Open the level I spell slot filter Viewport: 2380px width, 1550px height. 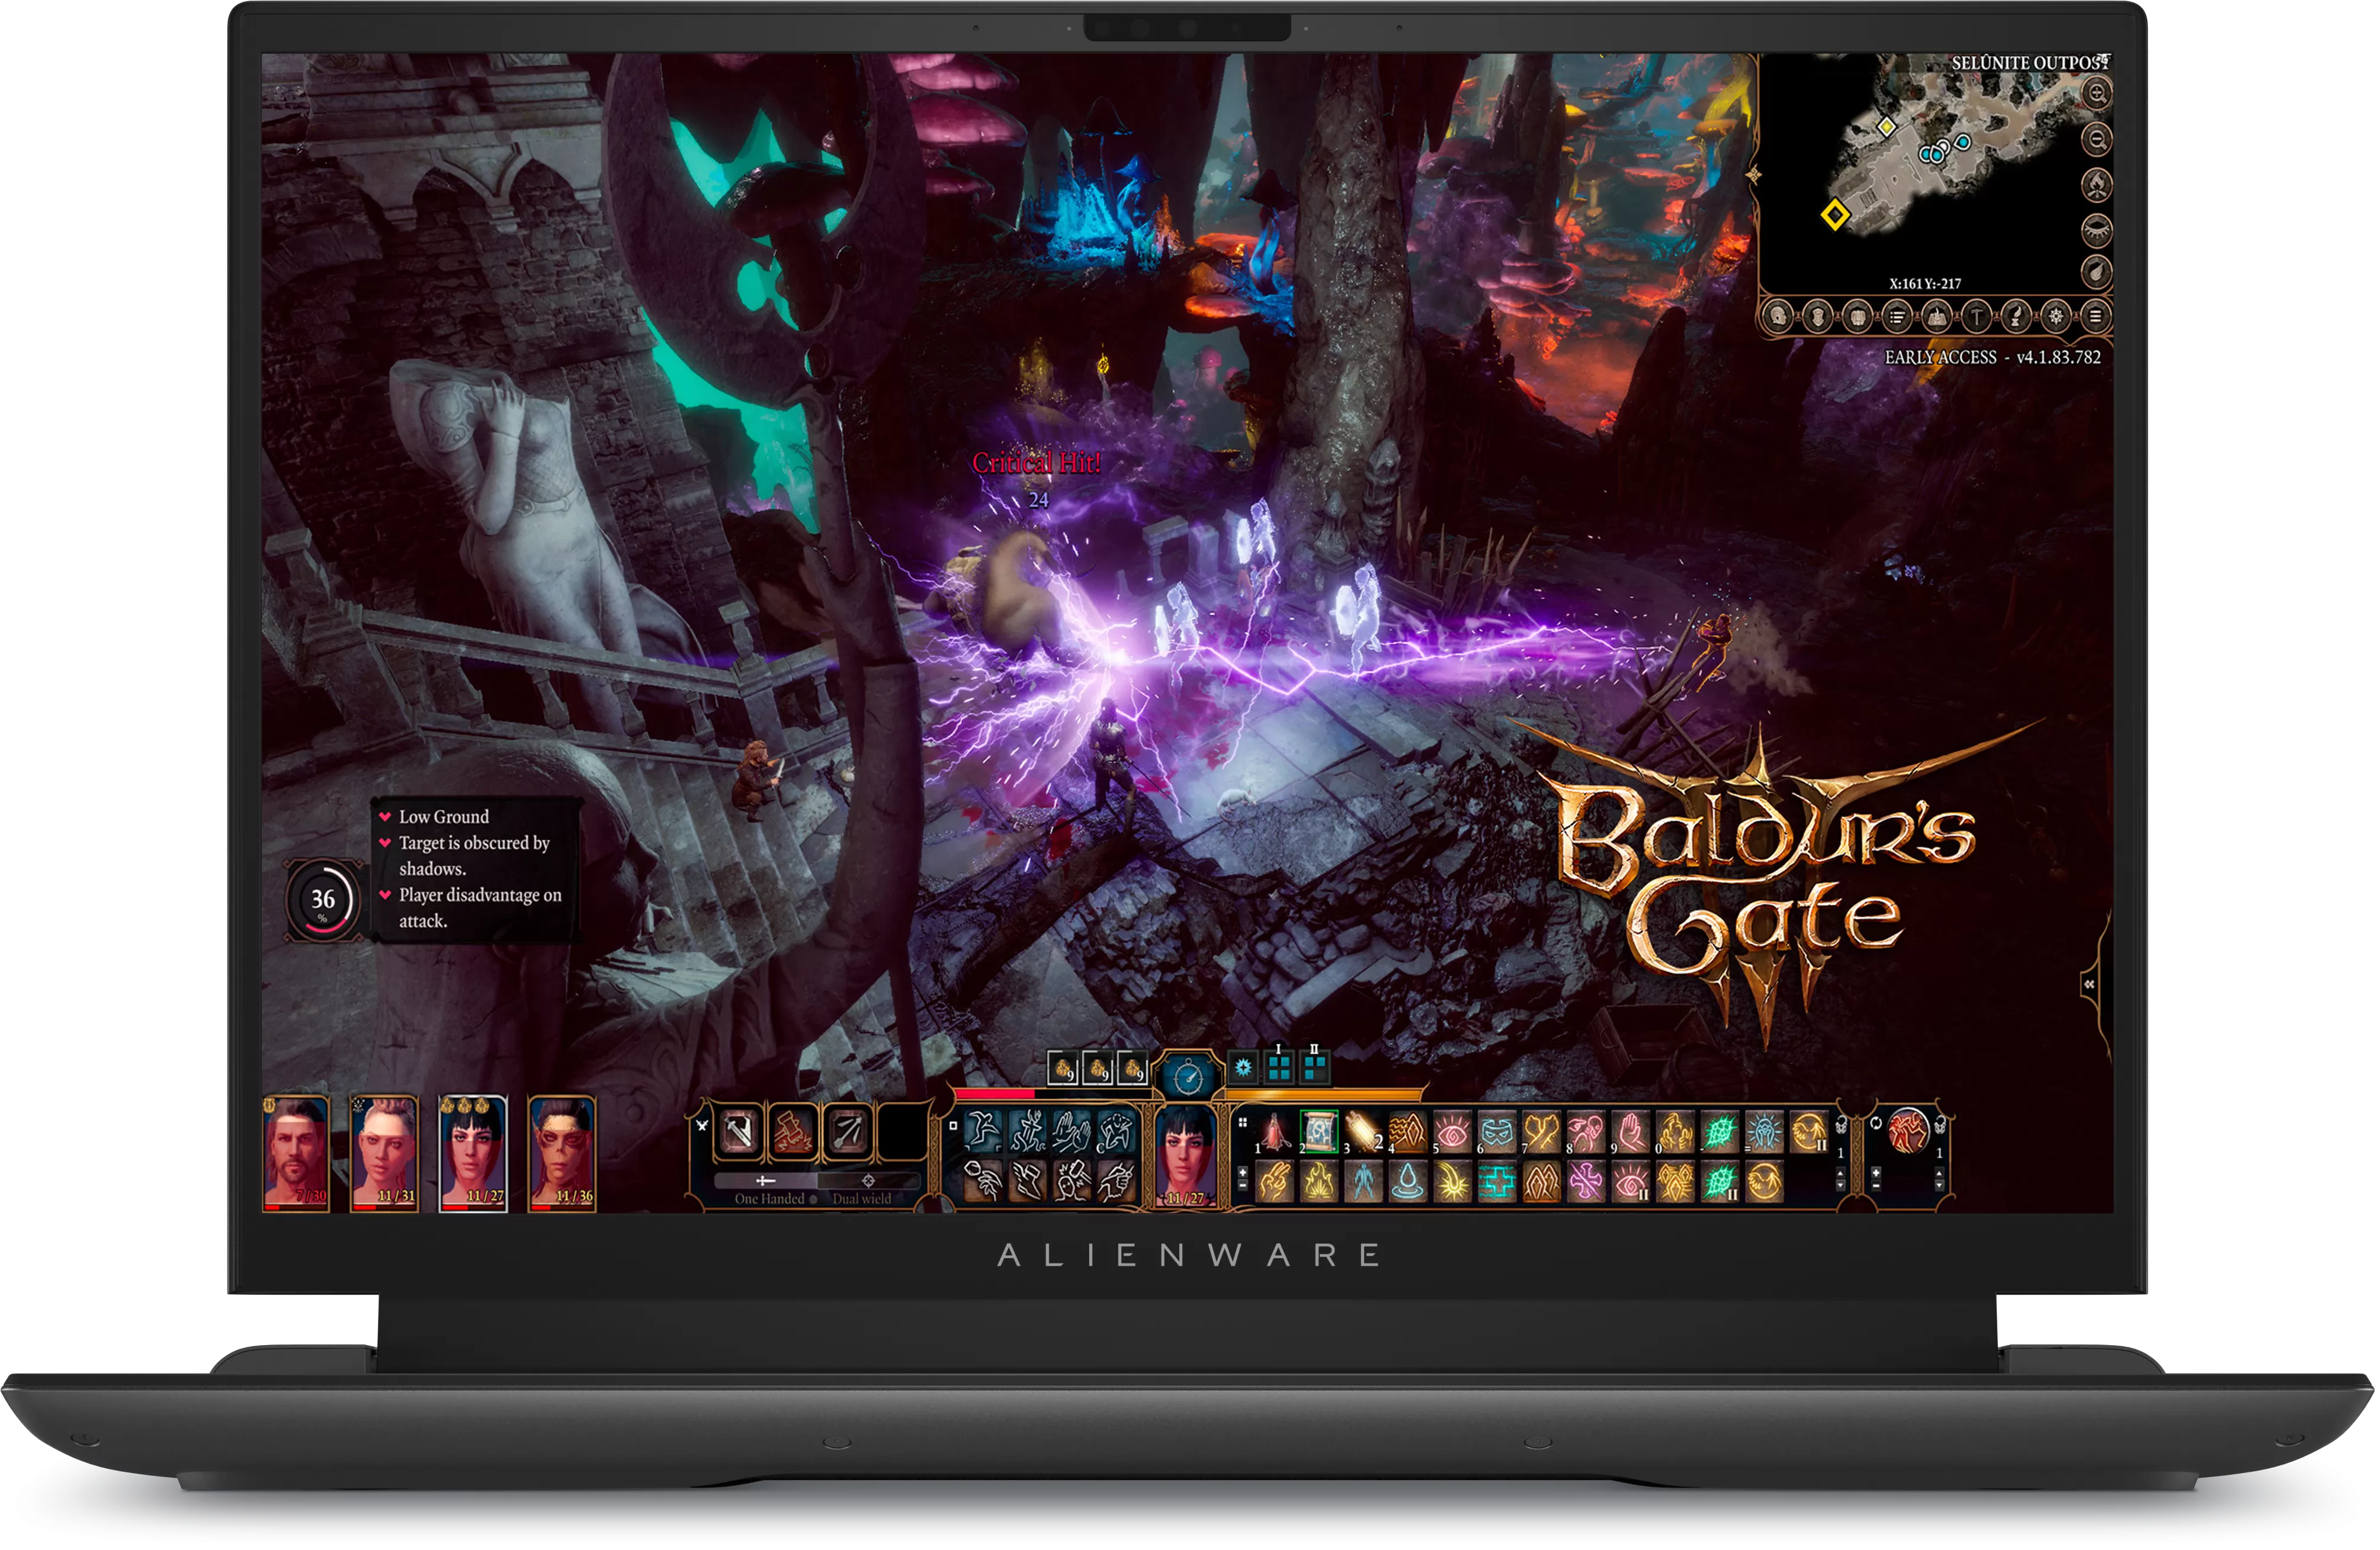click(x=1278, y=1068)
